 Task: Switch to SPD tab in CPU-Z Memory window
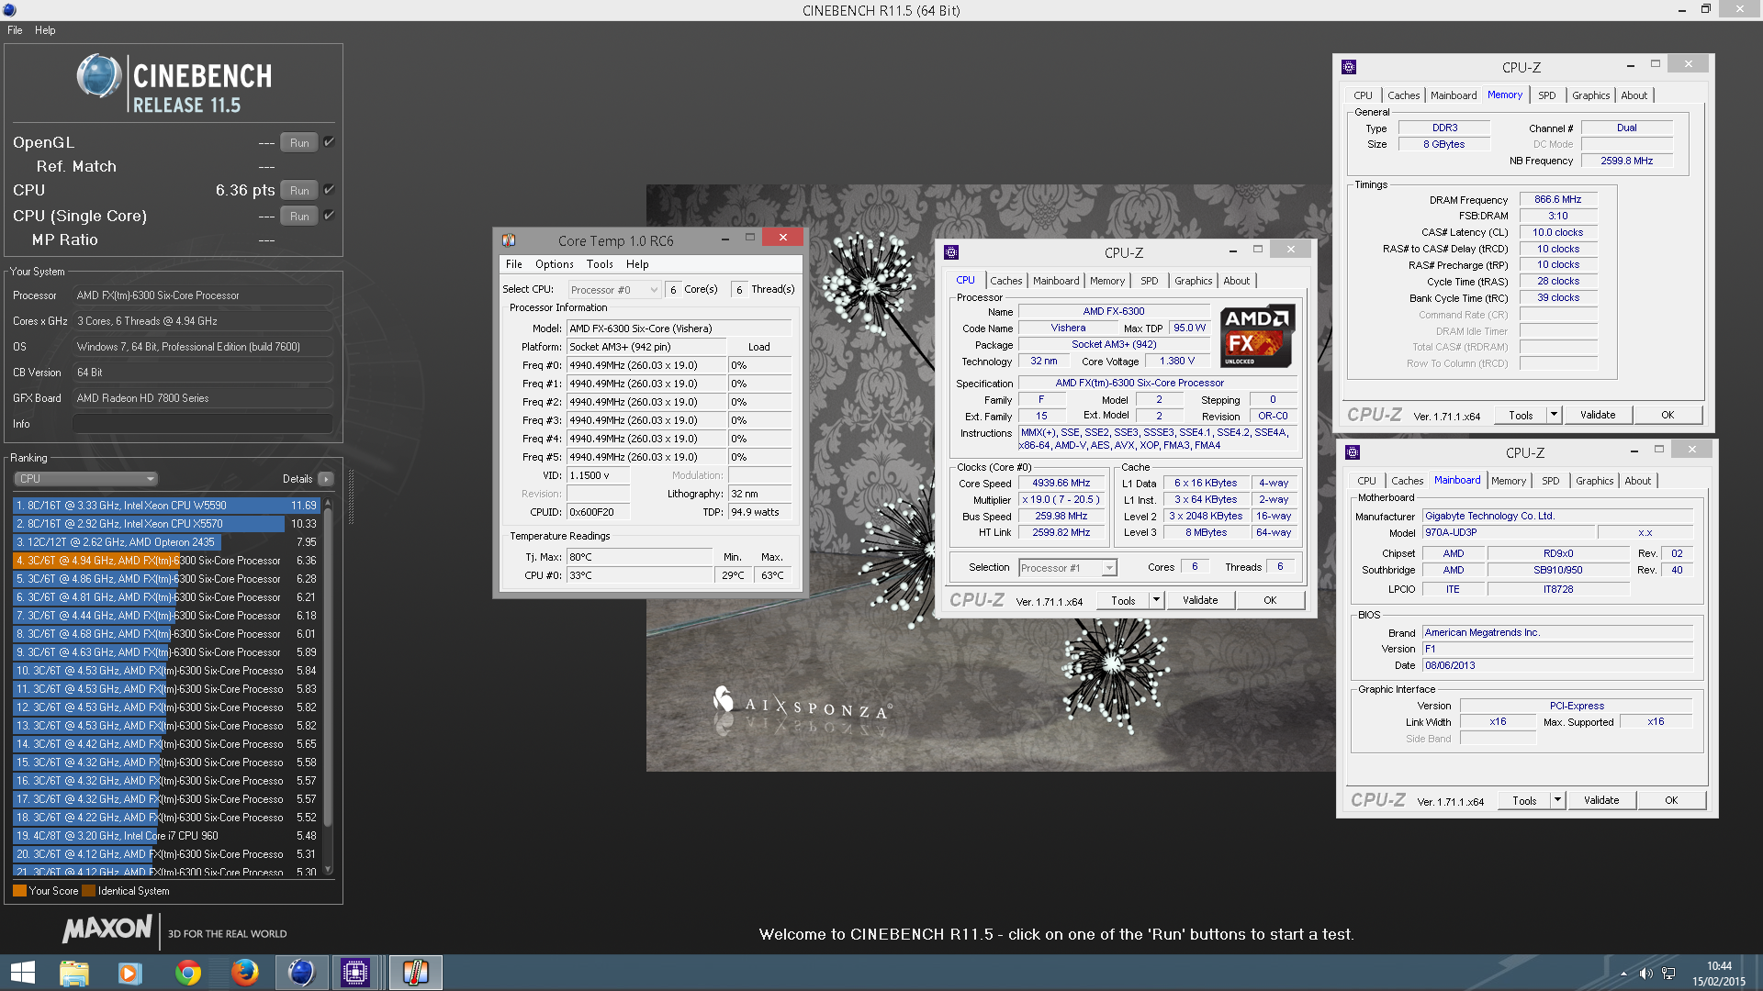click(1547, 95)
